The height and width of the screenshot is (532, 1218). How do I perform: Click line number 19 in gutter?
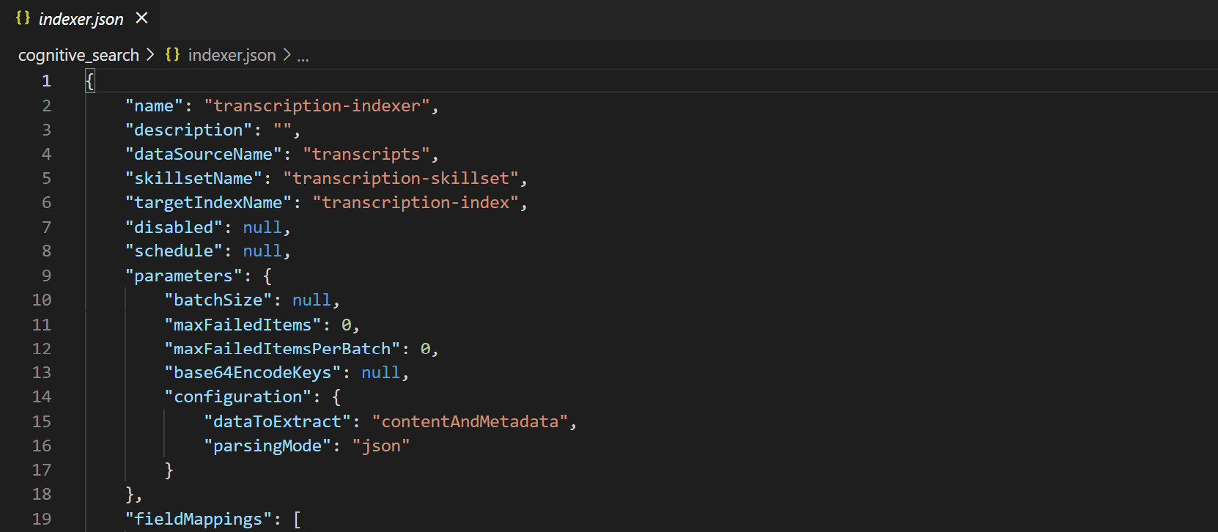pos(42,519)
